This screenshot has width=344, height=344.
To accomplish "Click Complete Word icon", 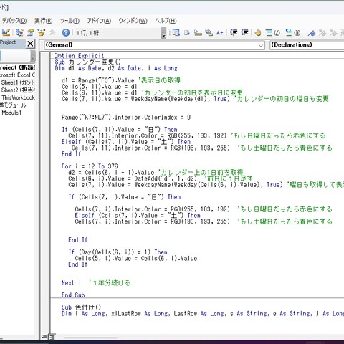I will [x=219, y=32].
